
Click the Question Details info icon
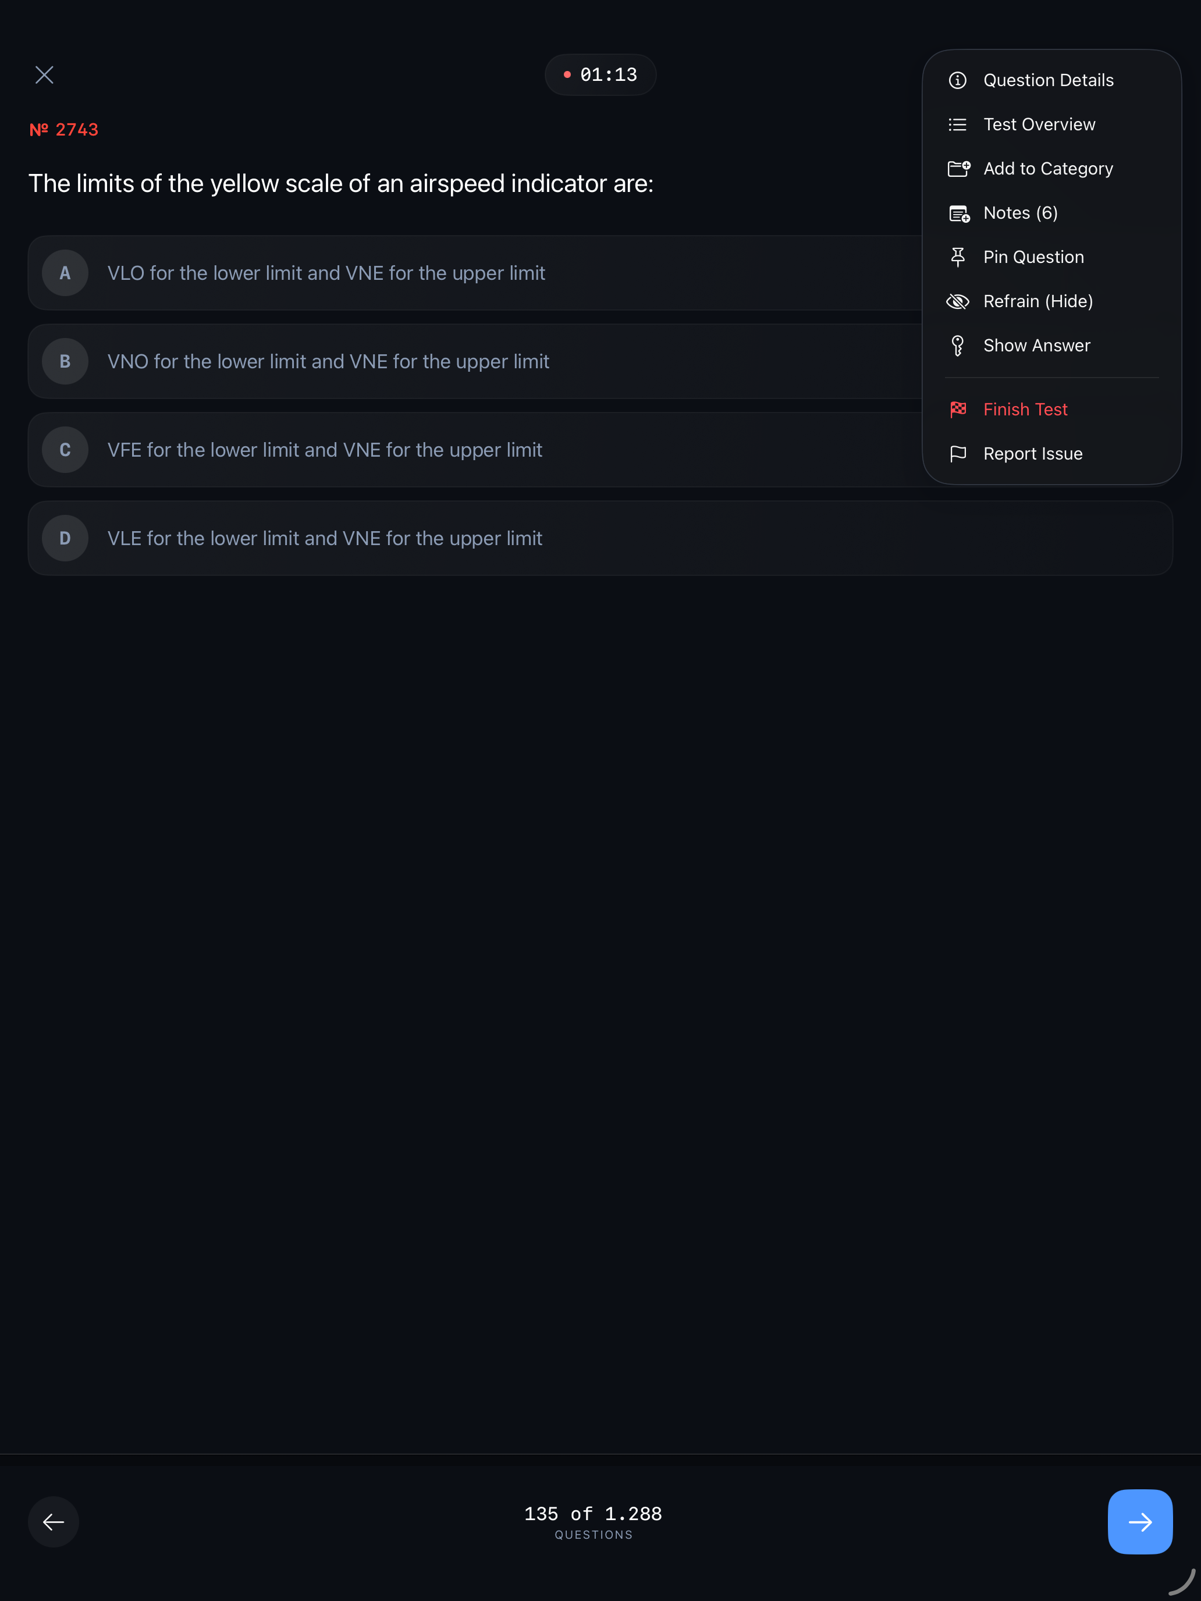click(x=958, y=80)
